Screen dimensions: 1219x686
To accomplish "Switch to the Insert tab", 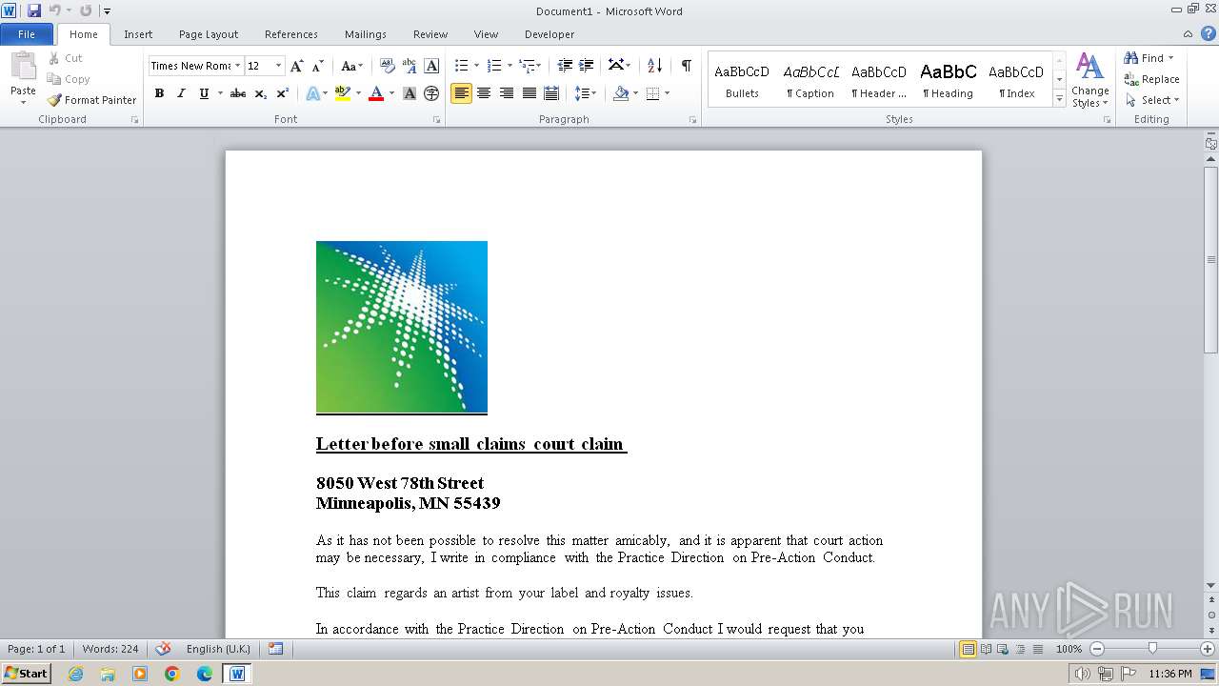I will [x=138, y=34].
